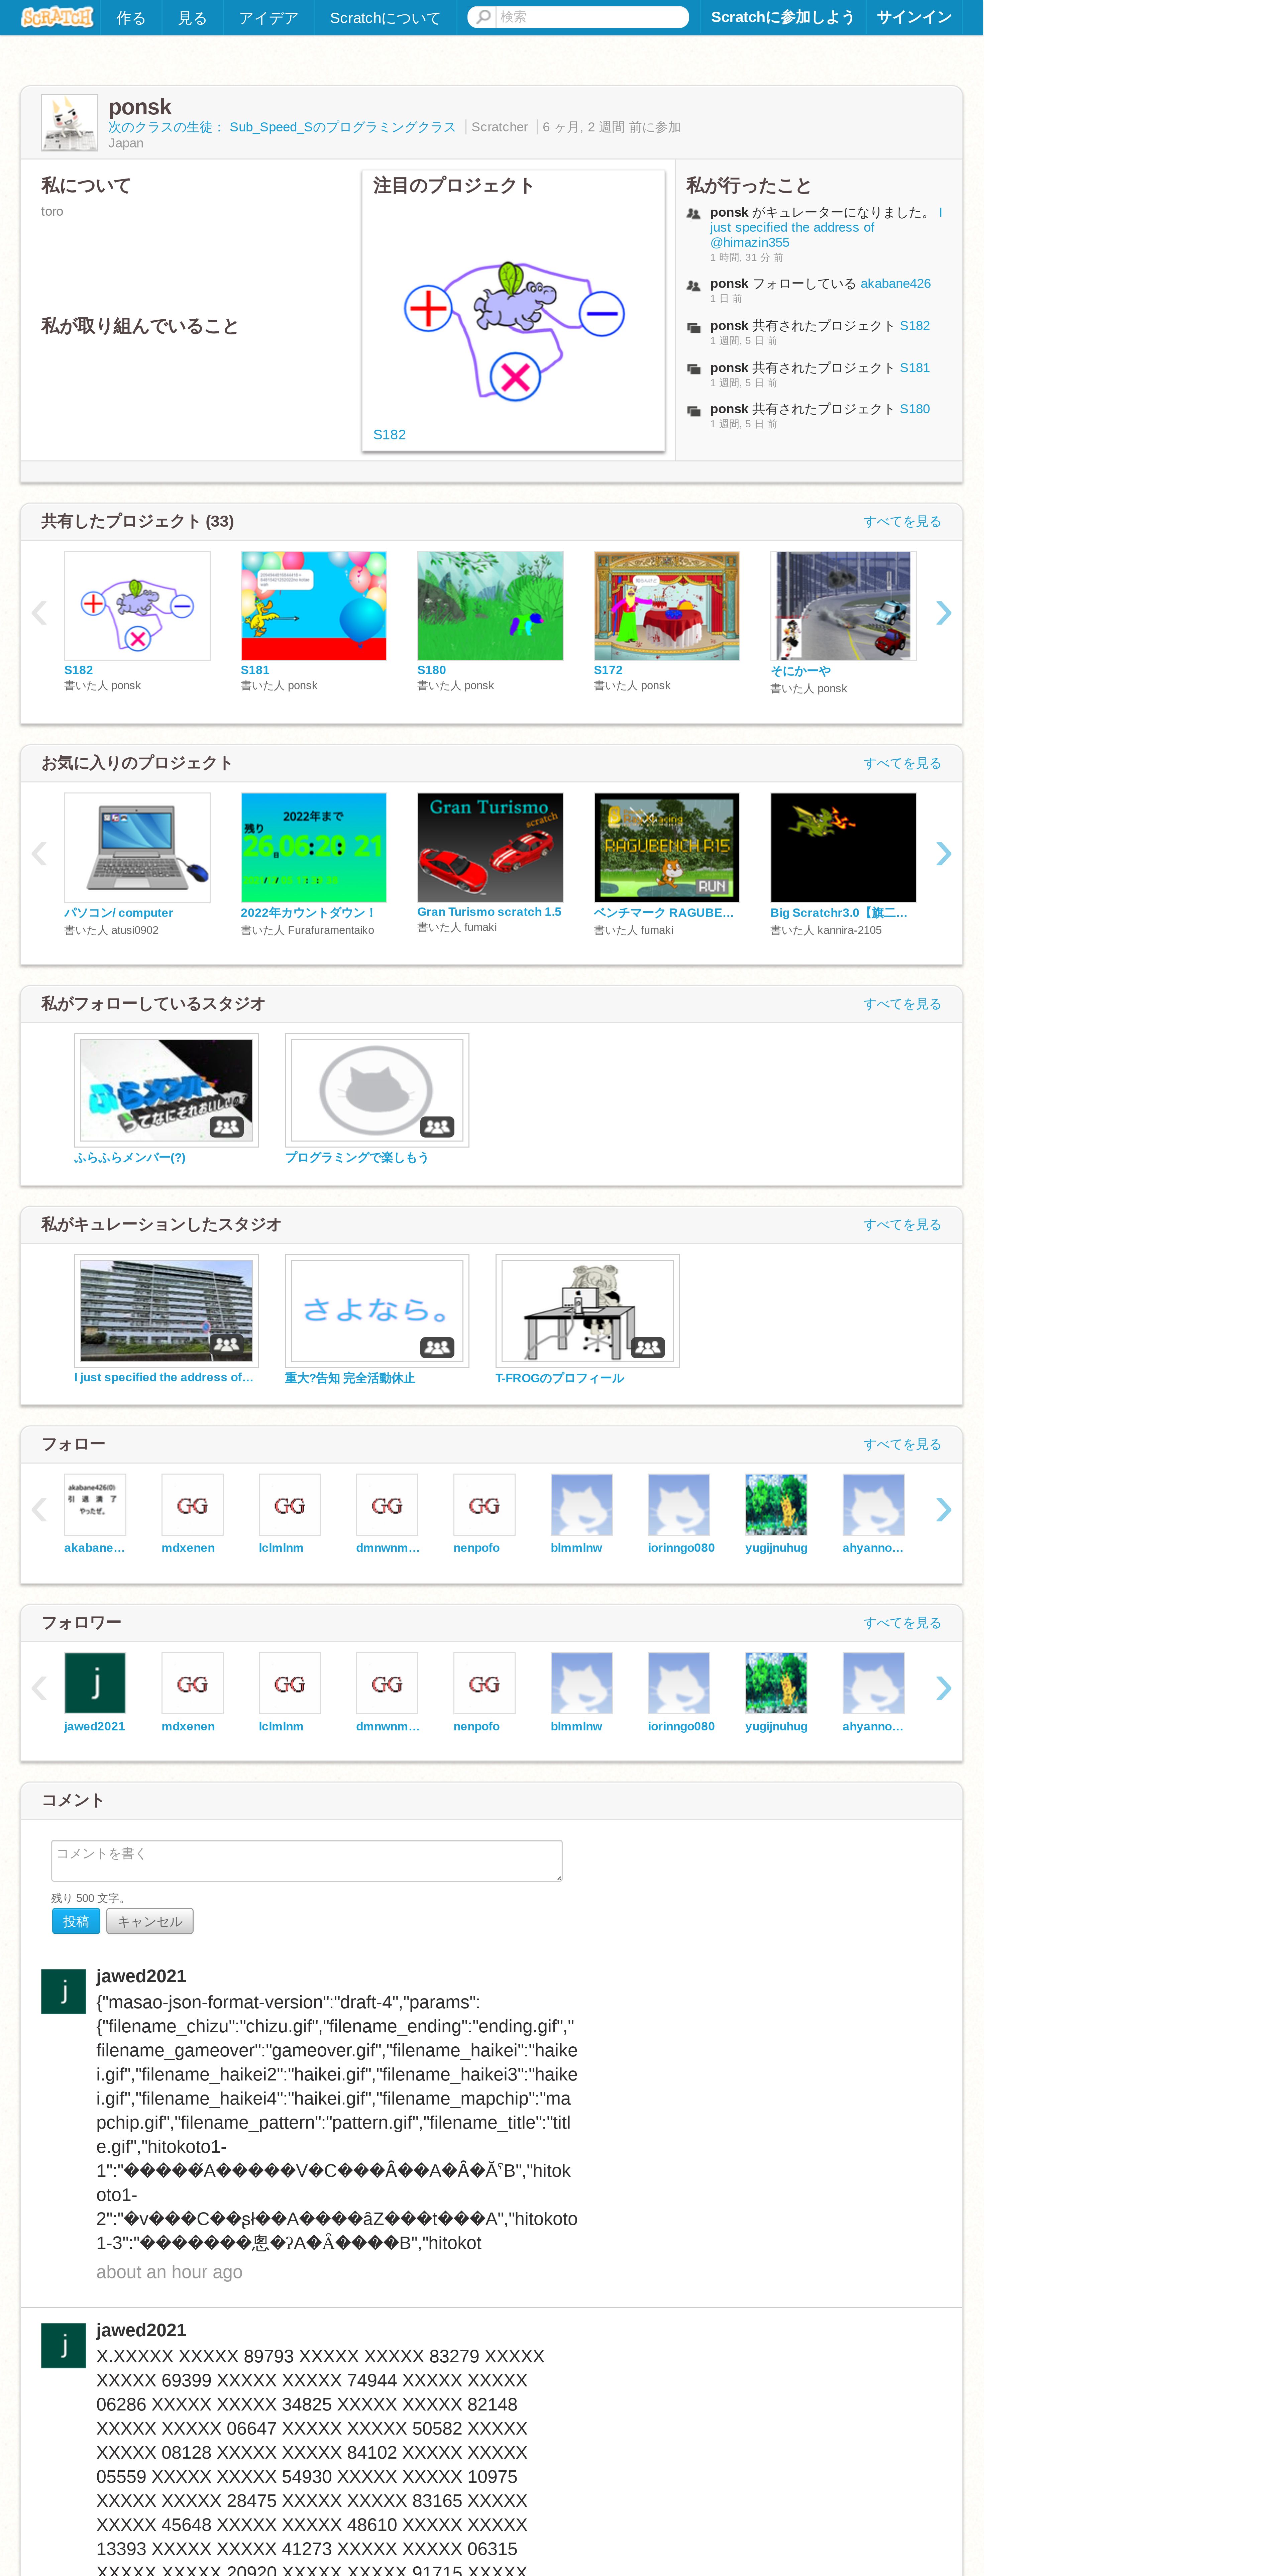Image resolution: width=1288 pixels, height=2576 pixels.
Task: Open jawed2021 avatar in Followers row
Action: pyautogui.click(x=95, y=1683)
